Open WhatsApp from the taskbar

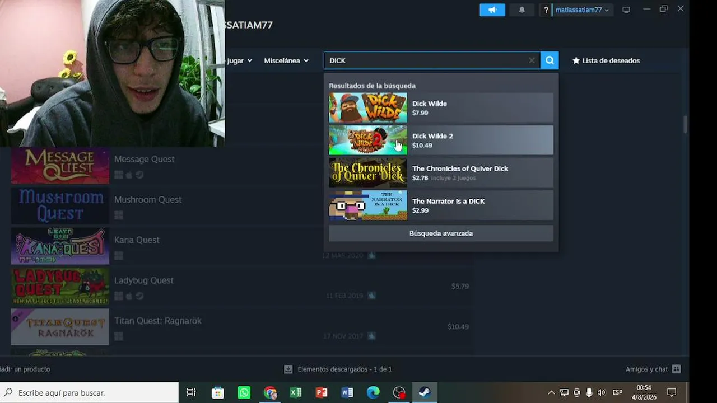[244, 392]
